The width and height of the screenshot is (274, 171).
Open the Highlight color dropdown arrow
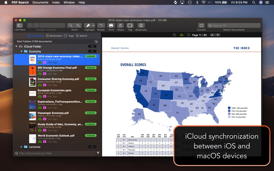[94, 25]
